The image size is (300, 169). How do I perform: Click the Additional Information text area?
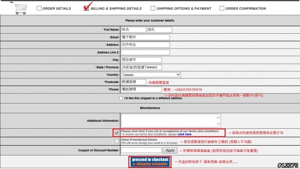171,121
